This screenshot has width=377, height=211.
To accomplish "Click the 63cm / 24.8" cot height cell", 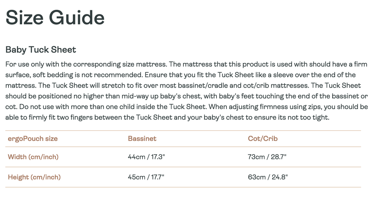I will (268, 177).
